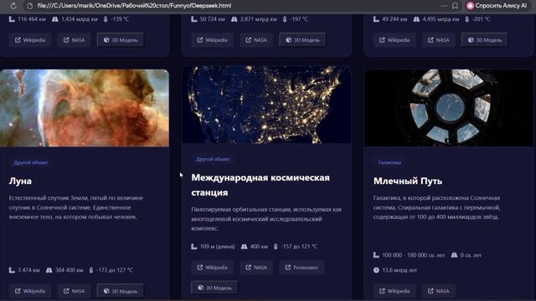This screenshot has height=301, width=536.
Task: Select the Другой объект tag above Международная космическая станция
Action: pos(213,159)
